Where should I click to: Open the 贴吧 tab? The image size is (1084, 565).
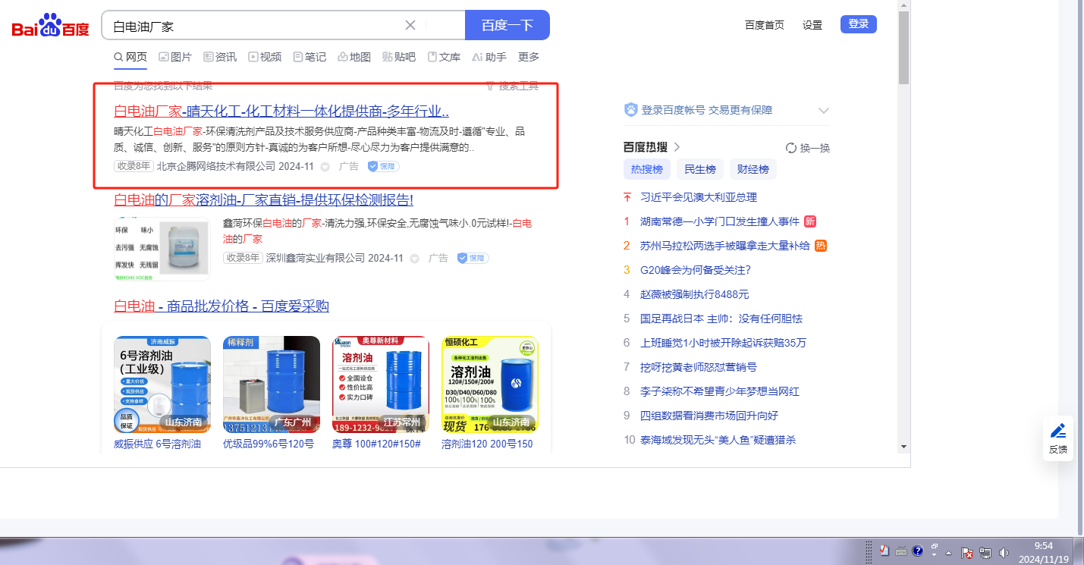[x=399, y=57]
